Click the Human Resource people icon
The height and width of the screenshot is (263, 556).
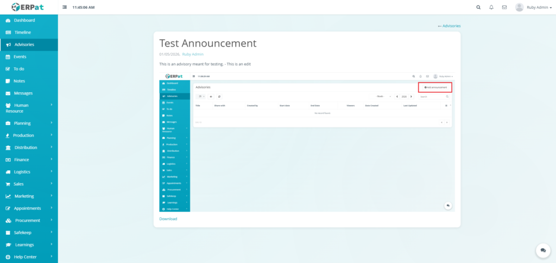coord(8,106)
